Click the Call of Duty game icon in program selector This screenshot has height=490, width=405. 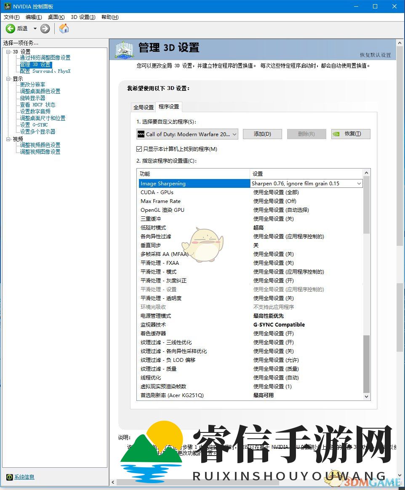141,134
